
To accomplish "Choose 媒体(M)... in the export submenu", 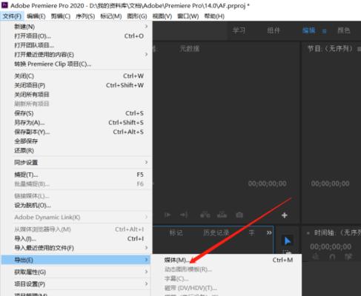I will pyautogui.click(x=227, y=260).
